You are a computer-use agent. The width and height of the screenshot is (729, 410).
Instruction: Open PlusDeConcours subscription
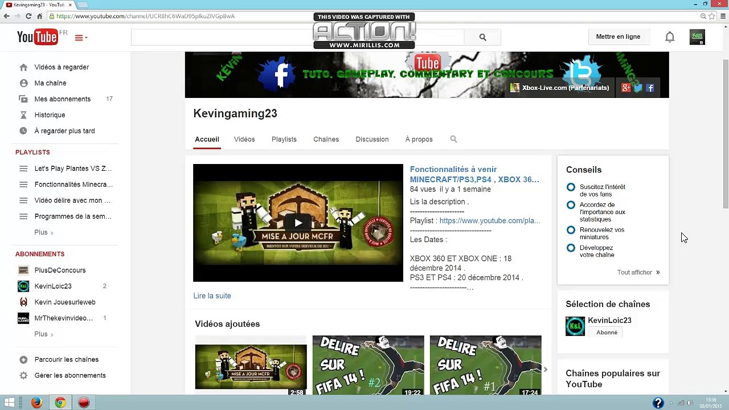tap(60, 270)
